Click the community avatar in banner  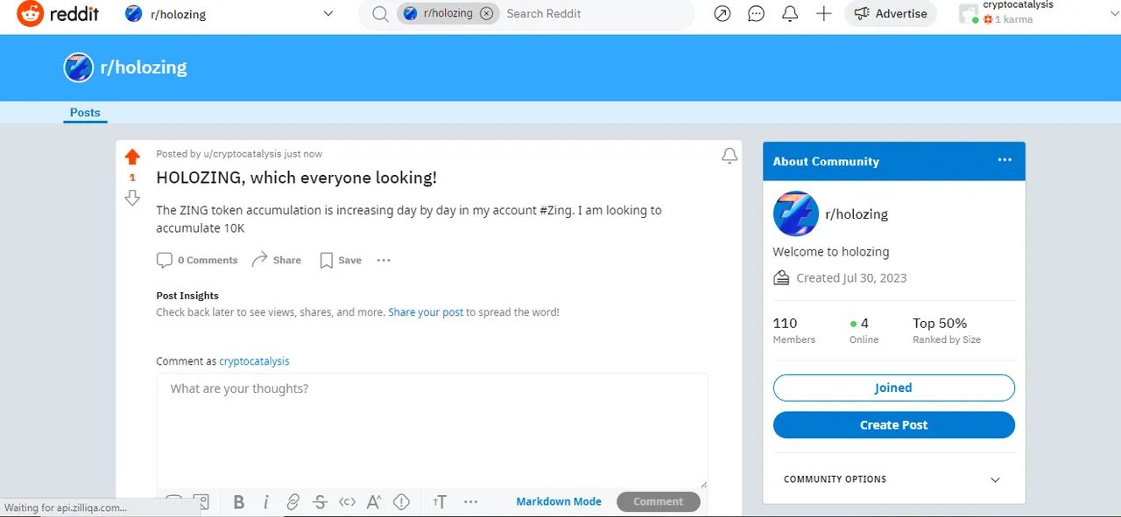pos(78,67)
